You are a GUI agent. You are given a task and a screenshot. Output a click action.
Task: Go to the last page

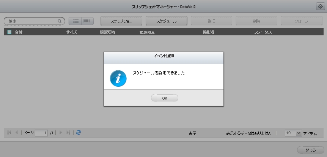68,133
